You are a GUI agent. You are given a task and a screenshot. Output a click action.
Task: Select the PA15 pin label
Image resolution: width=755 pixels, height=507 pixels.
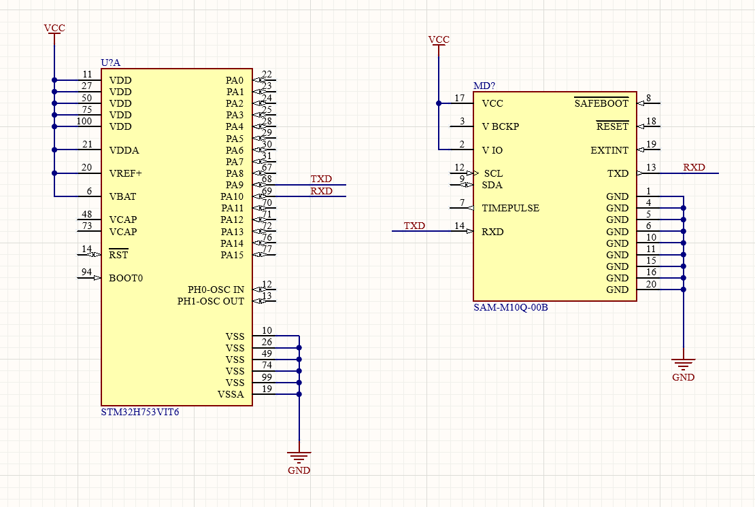click(232, 255)
